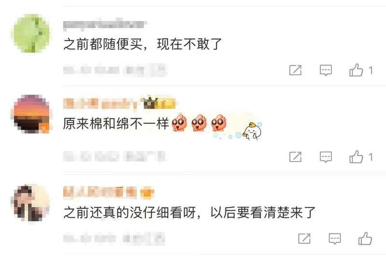The width and height of the screenshot is (386, 261).
Task: Select comment text '之前还真的没仔细看呀，以后要看清楚来了'
Action: click(189, 212)
